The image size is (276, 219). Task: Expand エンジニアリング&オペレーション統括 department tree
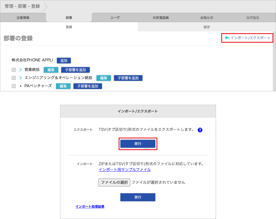pos(20,78)
